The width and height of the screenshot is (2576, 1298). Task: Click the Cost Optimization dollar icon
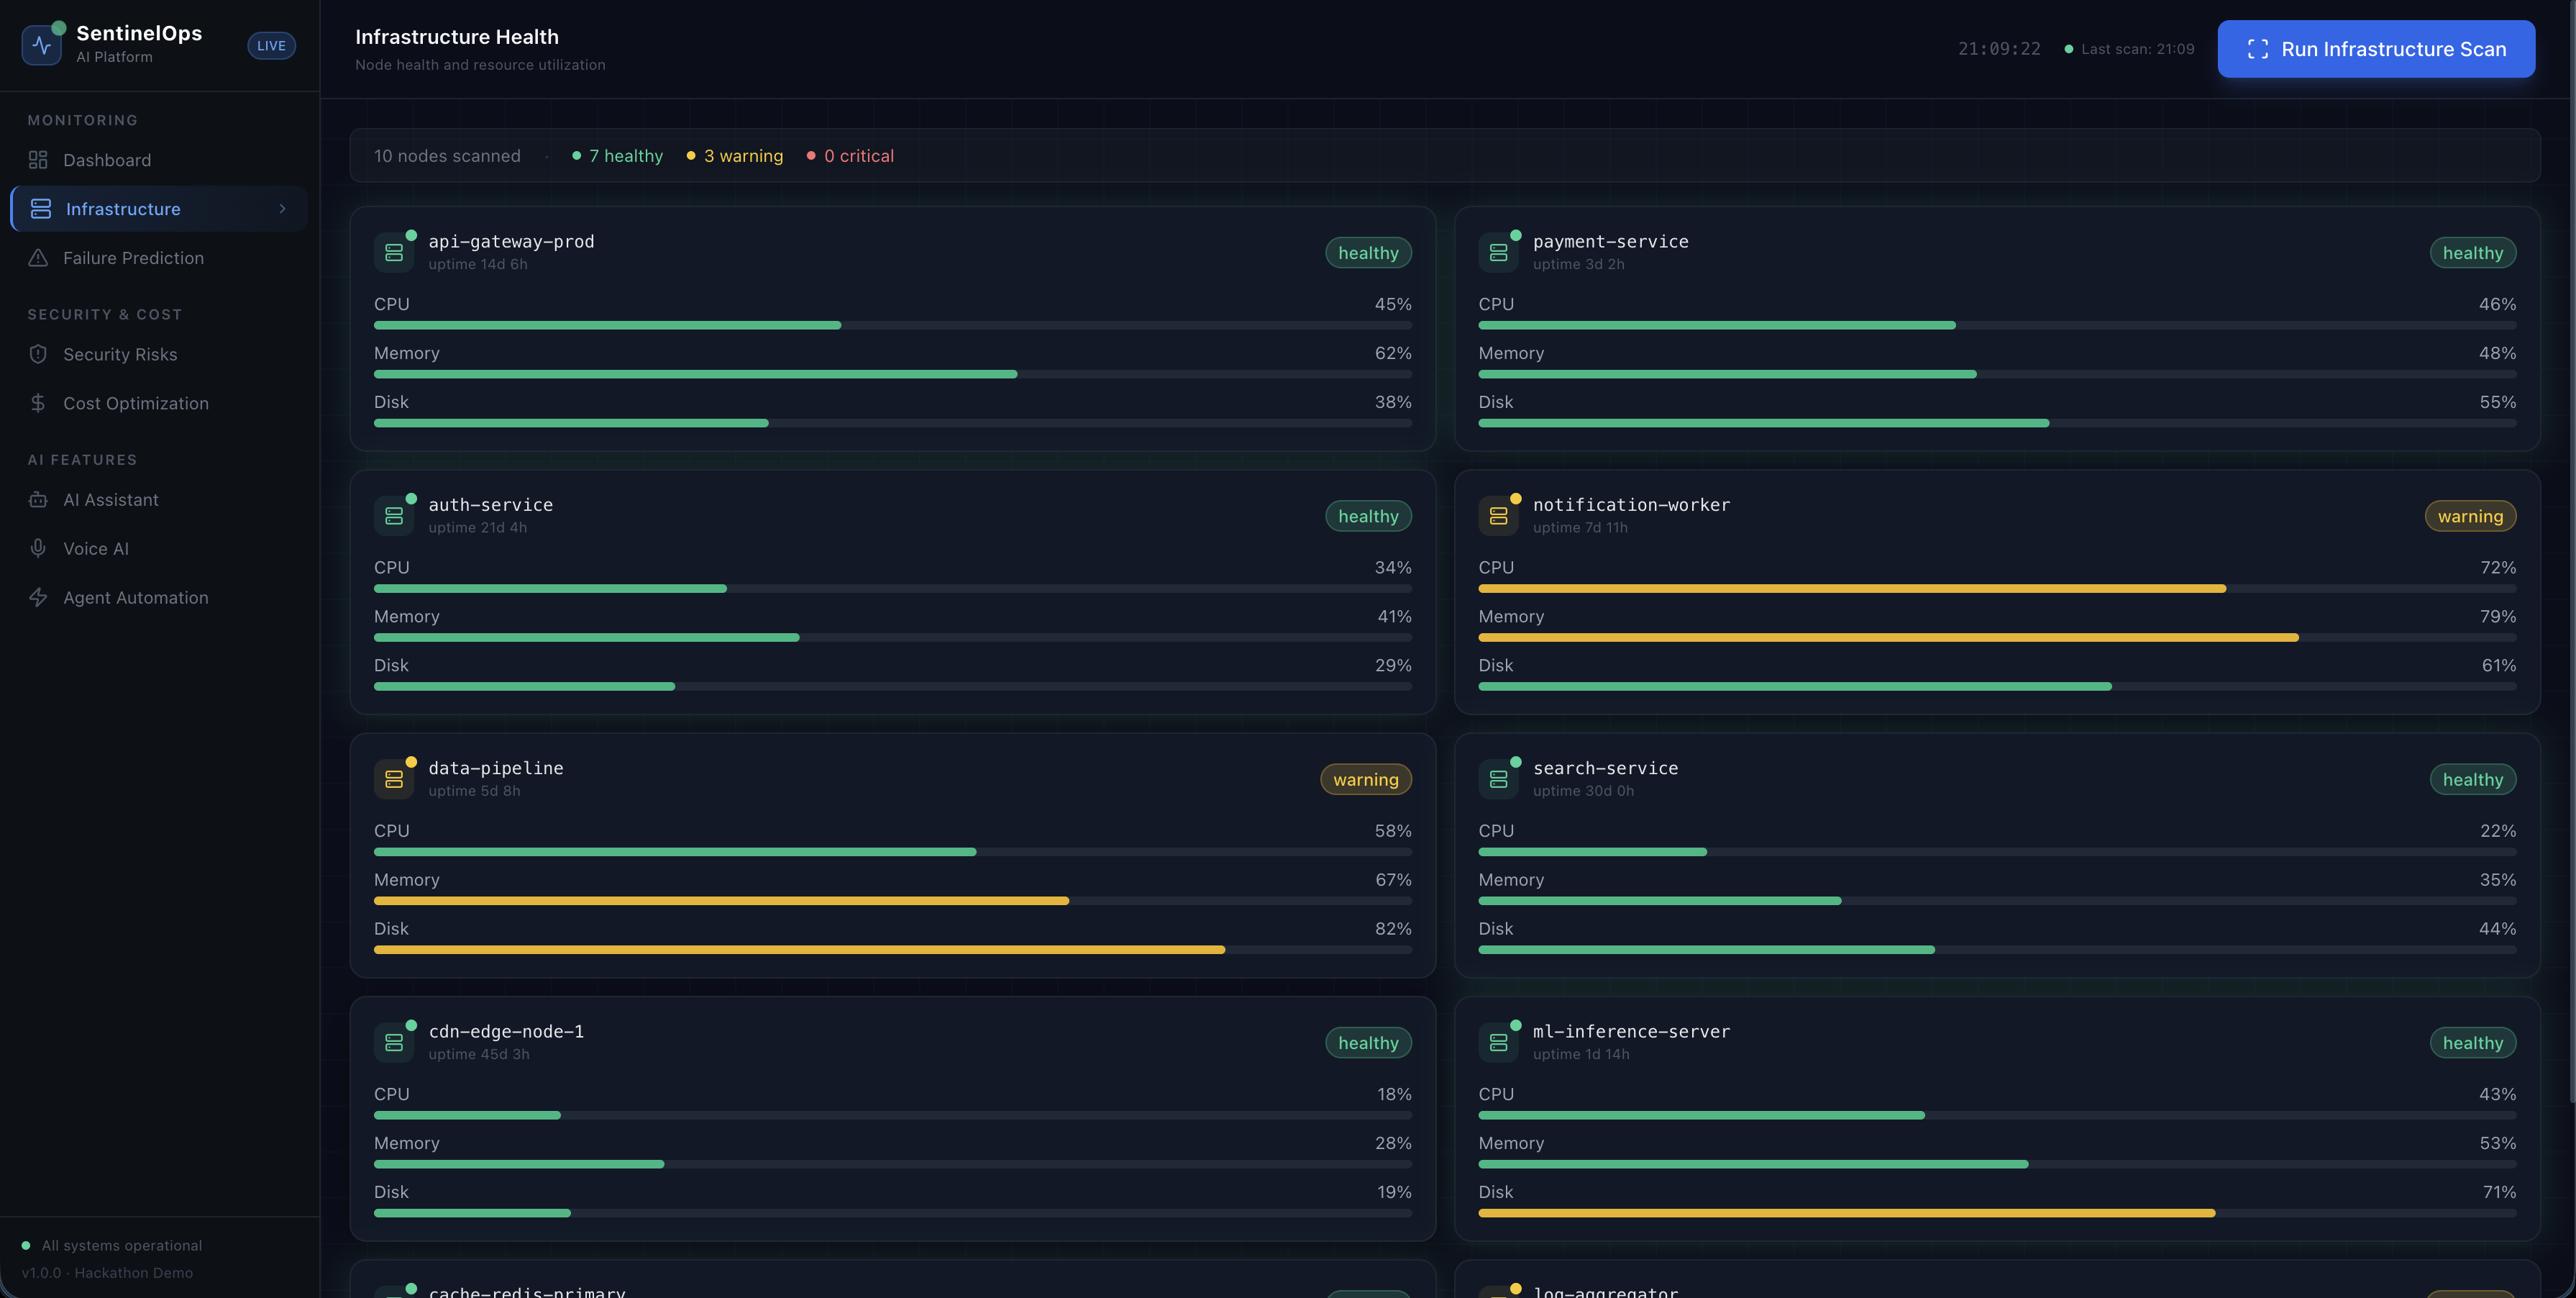coord(38,404)
